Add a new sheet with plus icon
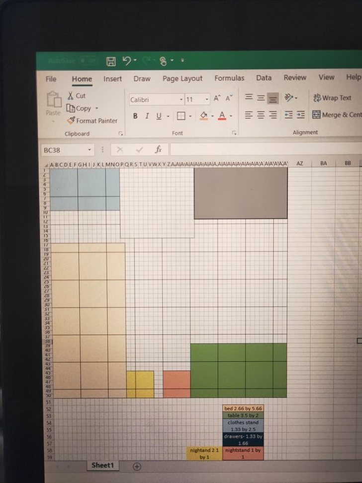 tap(137, 467)
